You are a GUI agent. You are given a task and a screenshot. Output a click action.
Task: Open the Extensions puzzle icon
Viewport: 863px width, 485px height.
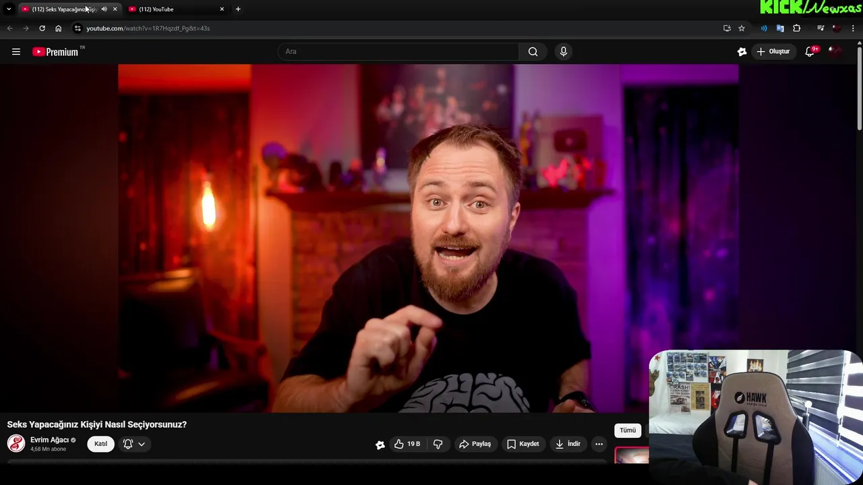coord(797,28)
